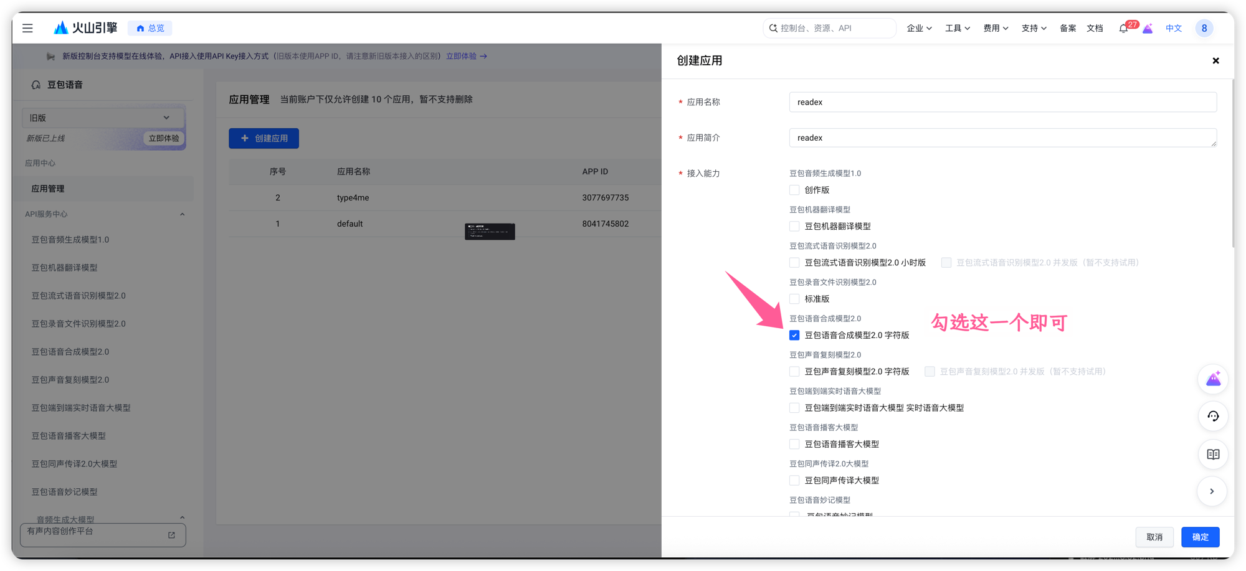Click the search magnifier icon

click(773, 28)
